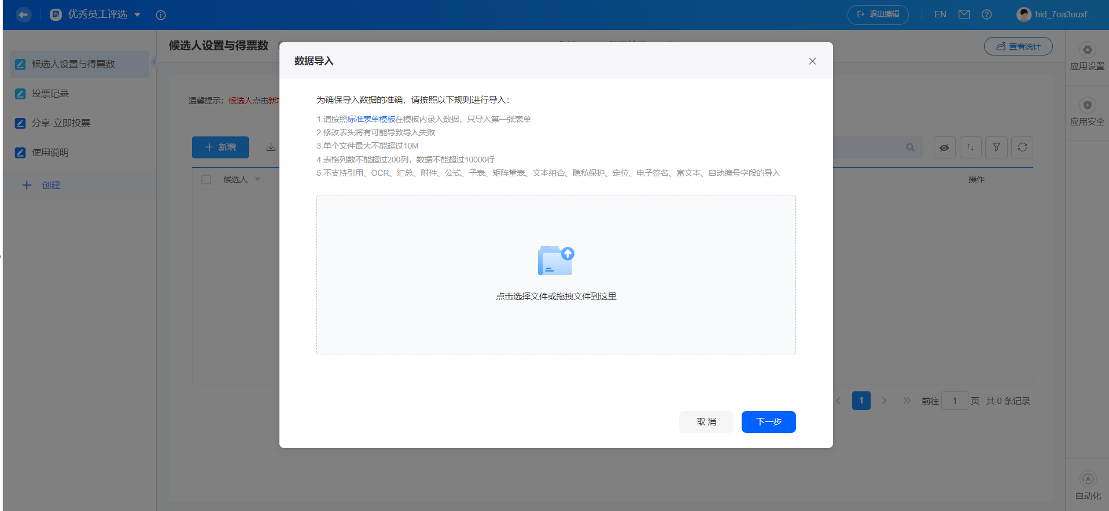Click 点击选择文件或拖拽文件到这里 upload text

(x=556, y=297)
